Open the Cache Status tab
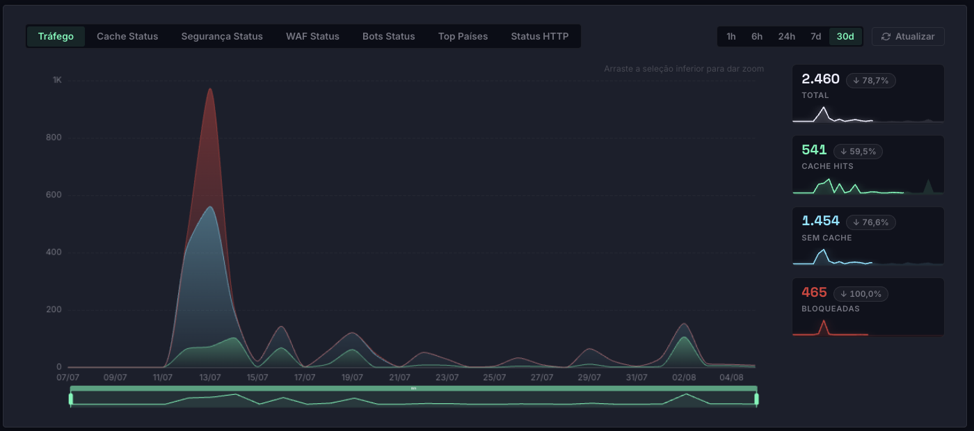Screen dimensions: 974x431 click(x=127, y=36)
